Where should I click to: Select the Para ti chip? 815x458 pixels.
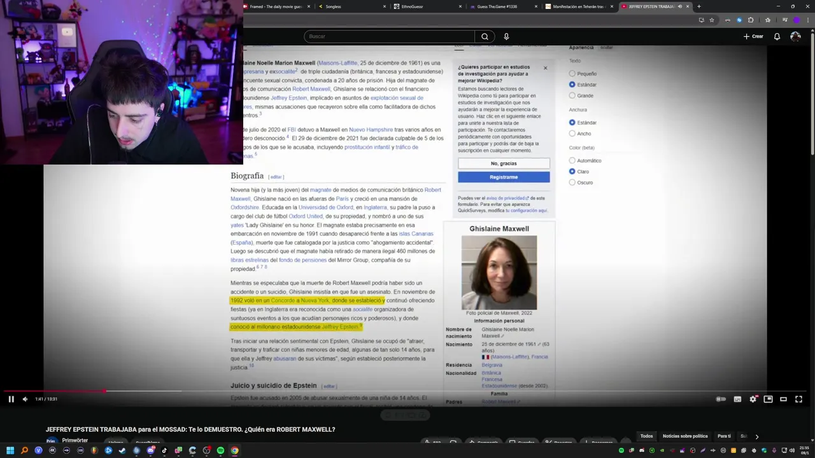(x=724, y=436)
